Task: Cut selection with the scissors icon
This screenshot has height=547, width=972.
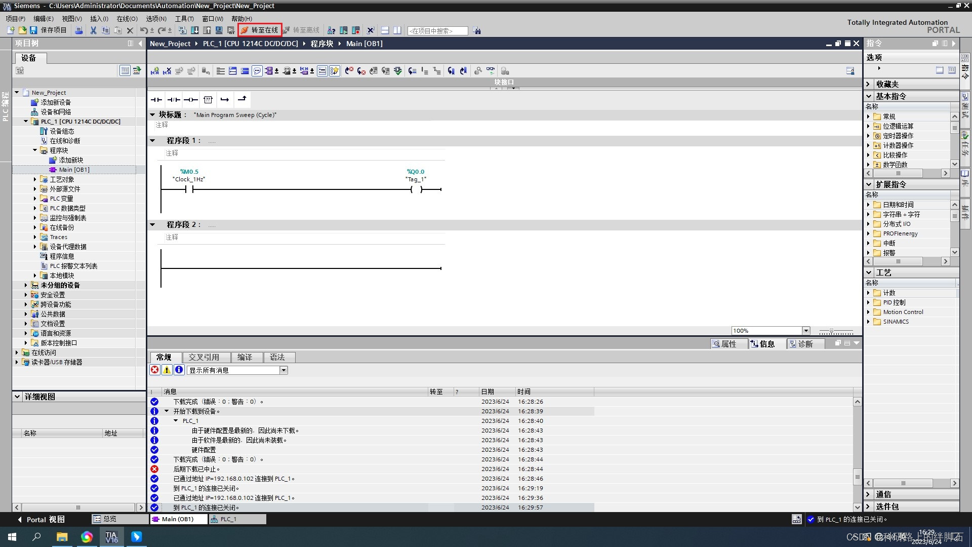Action: [x=93, y=30]
